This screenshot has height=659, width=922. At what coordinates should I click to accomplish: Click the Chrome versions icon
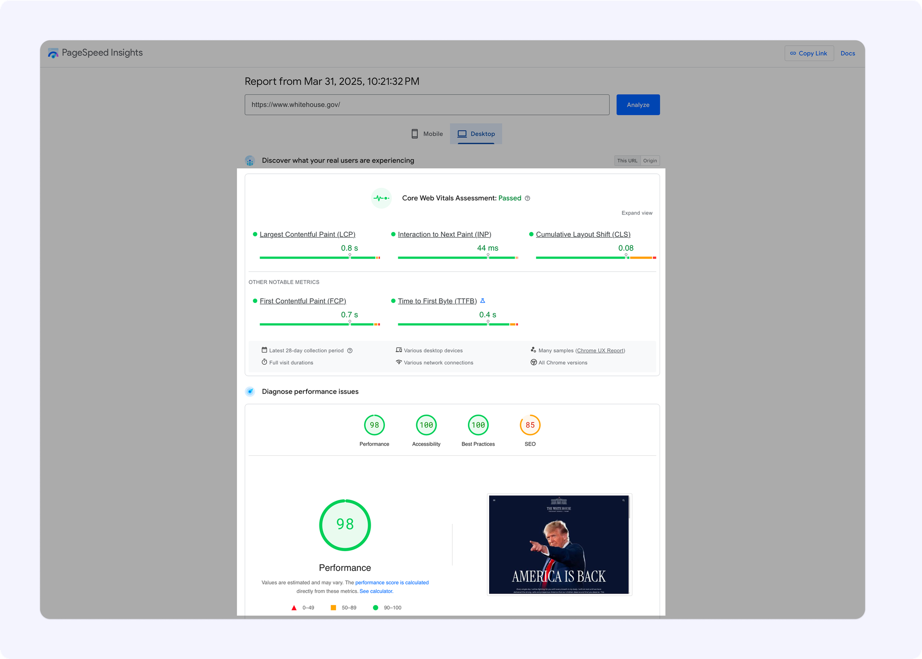point(533,362)
